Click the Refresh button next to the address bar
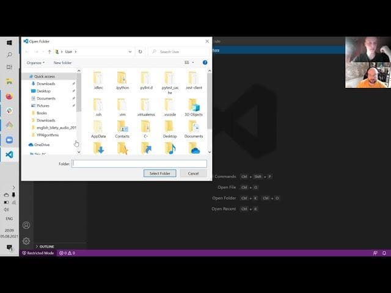 (141, 52)
